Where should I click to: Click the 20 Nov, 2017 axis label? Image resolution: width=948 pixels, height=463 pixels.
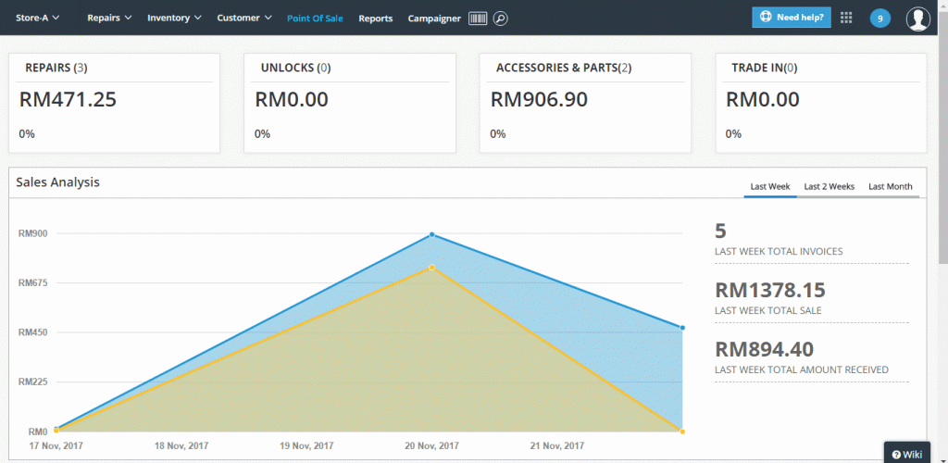pos(431,446)
